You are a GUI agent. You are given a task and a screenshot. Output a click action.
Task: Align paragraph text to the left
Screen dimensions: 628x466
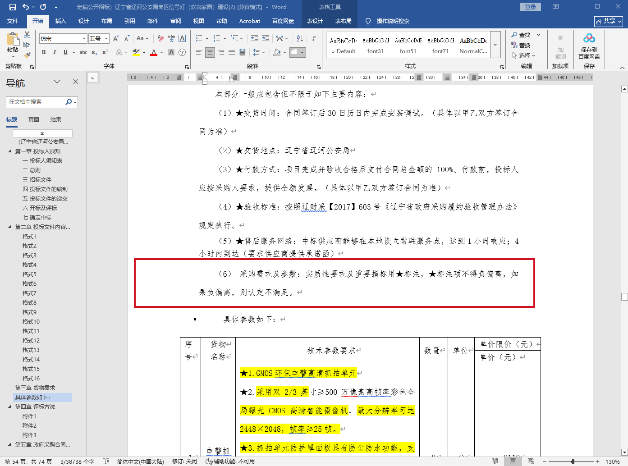[x=199, y=52]
